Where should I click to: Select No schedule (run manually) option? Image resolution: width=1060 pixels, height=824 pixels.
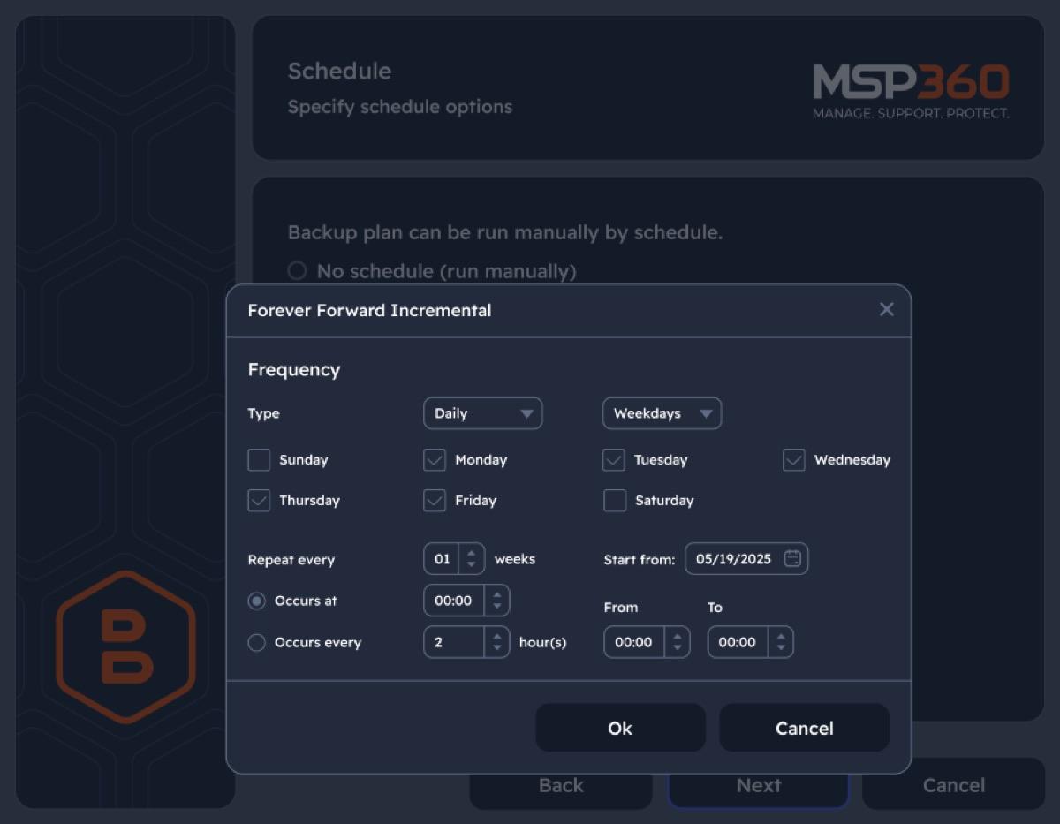click(x=297, y=271)
